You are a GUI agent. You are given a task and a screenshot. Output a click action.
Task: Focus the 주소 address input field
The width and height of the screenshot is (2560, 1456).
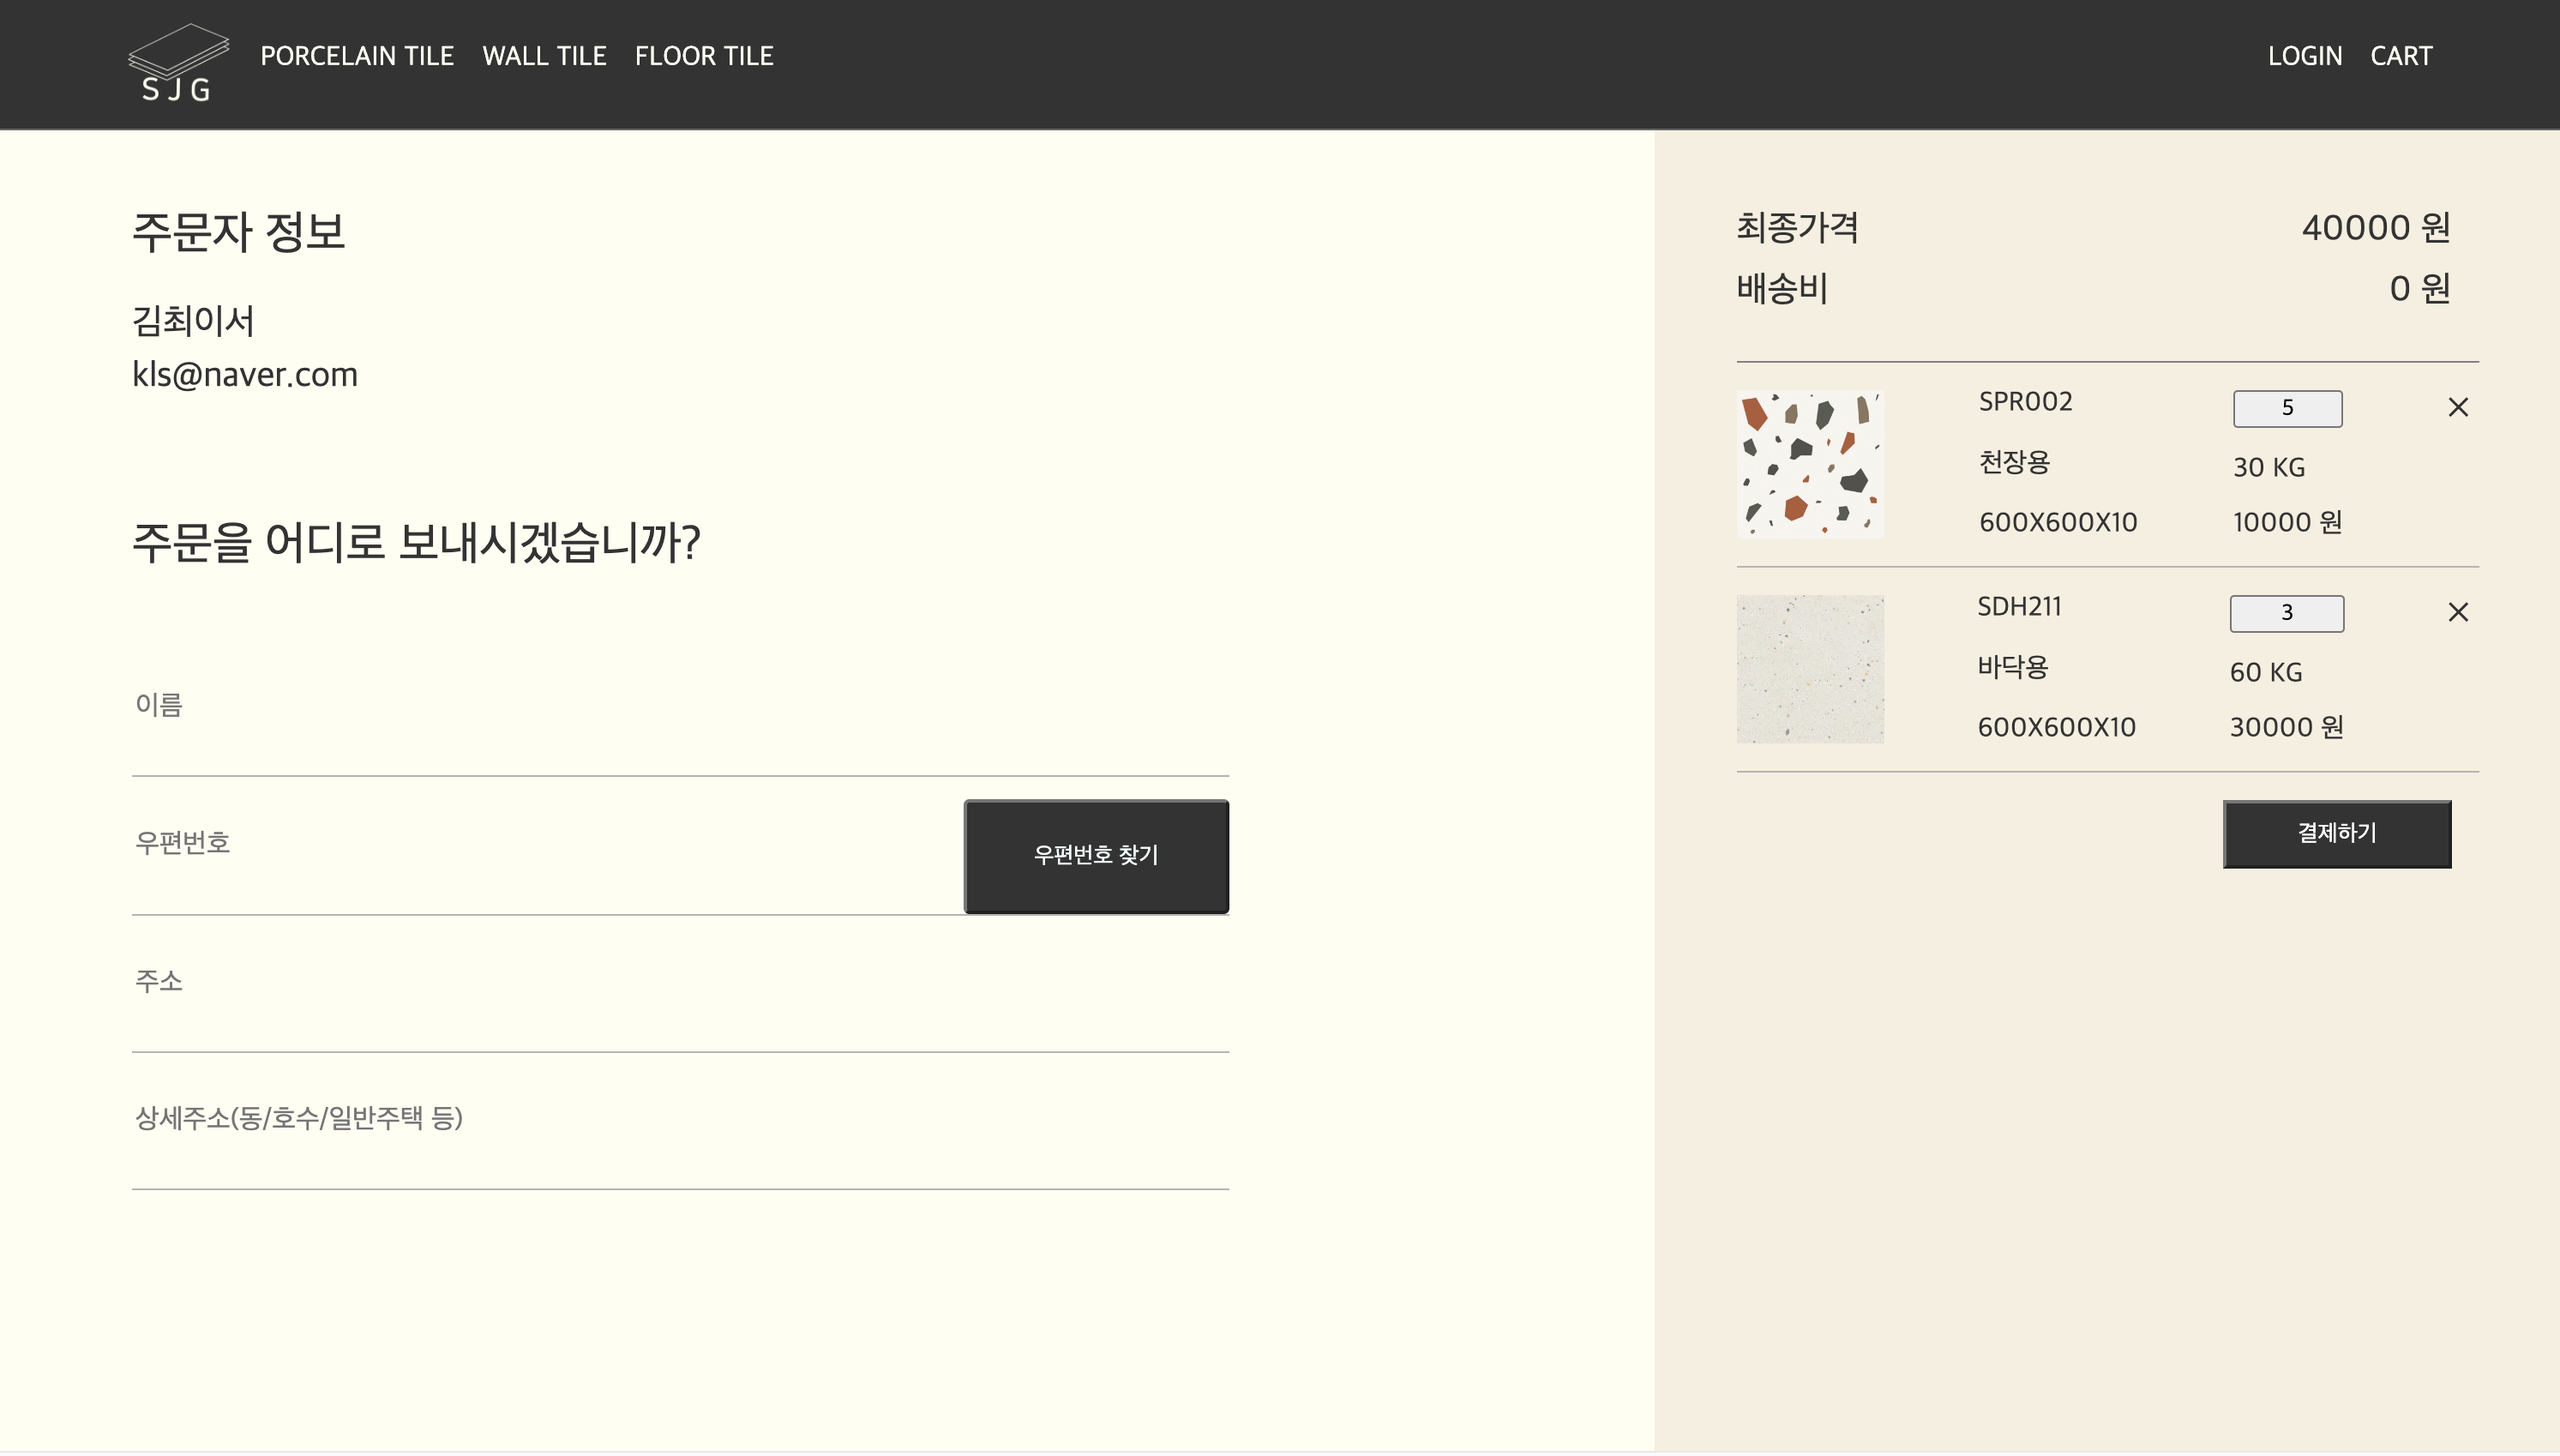pyautogui.click(x=680, y=983)
